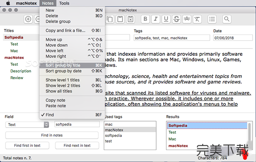Viewport: 256px width, 162px height.
Task: Click the magnifying glass search icon
Action: pos(227,19)
